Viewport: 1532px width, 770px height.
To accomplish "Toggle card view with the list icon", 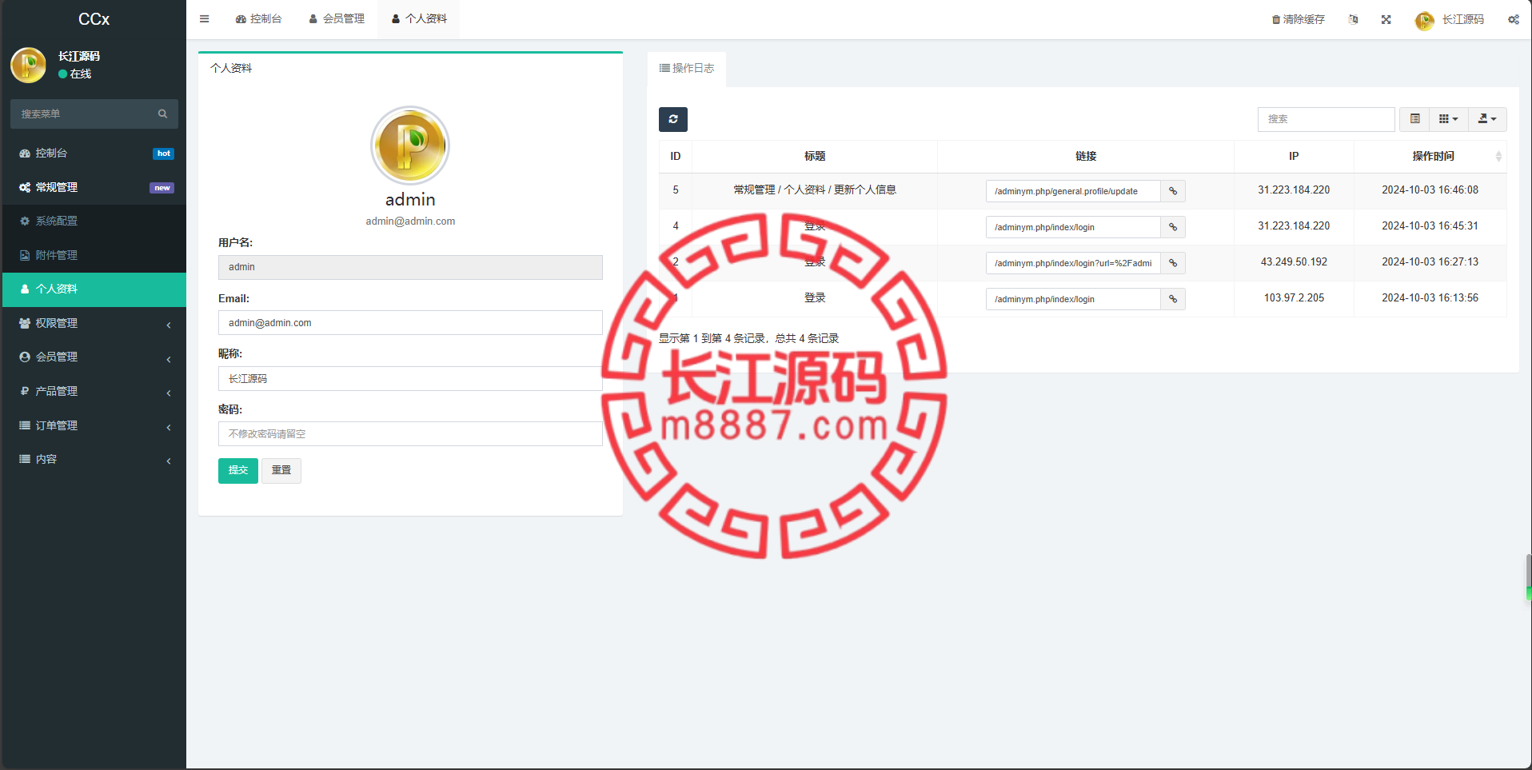I will click(x=1414, y=119).
